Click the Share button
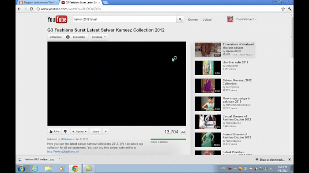Screen dimensions: 309x173 point(96,132)
